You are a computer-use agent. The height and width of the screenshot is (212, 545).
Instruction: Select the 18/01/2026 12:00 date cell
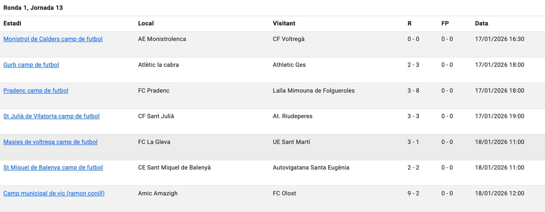[499, 194]
